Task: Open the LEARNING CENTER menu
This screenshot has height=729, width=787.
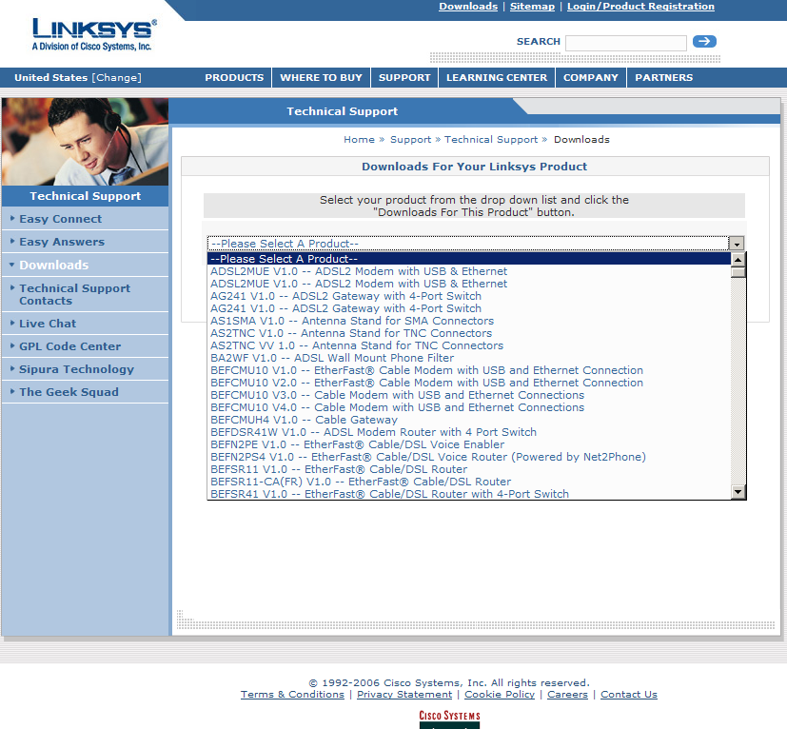Action: [x=497, y=78]
